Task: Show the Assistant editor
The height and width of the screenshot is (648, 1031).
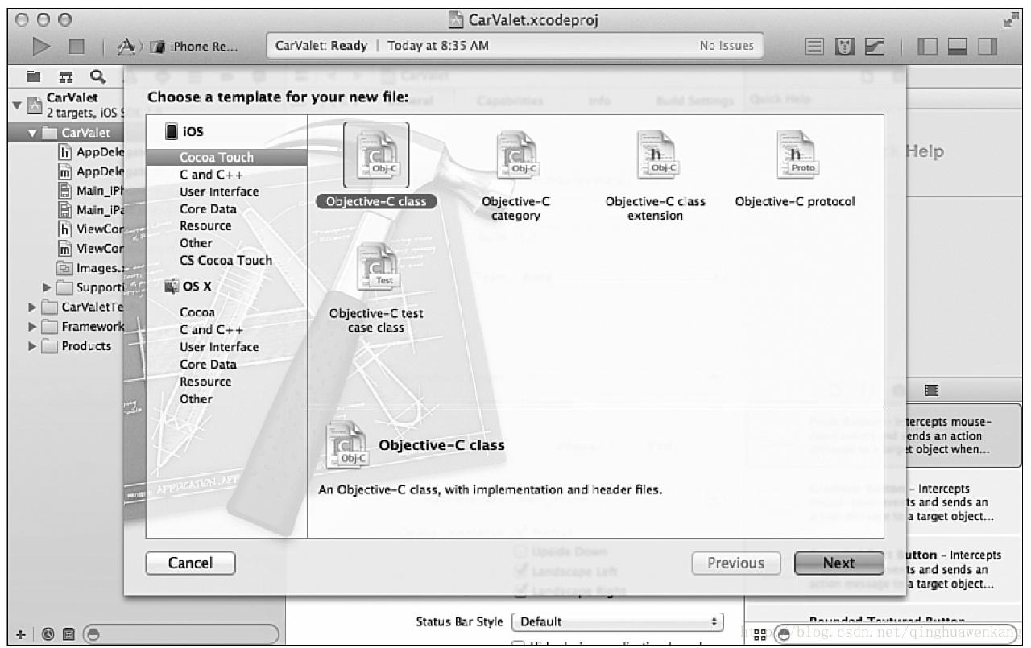Action: 845,47
